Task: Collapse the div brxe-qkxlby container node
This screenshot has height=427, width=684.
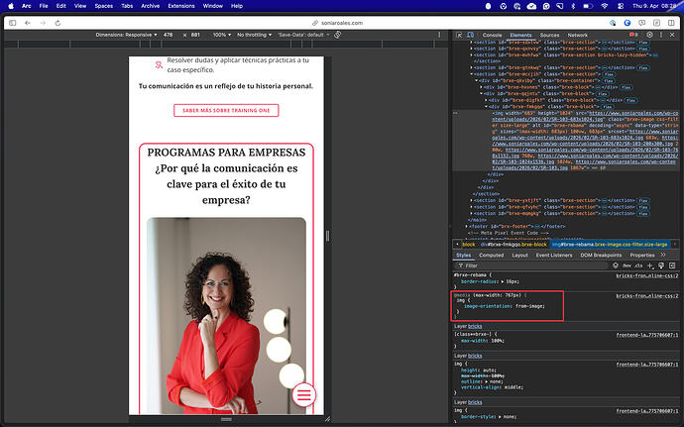Action: [x=477, y=80]
